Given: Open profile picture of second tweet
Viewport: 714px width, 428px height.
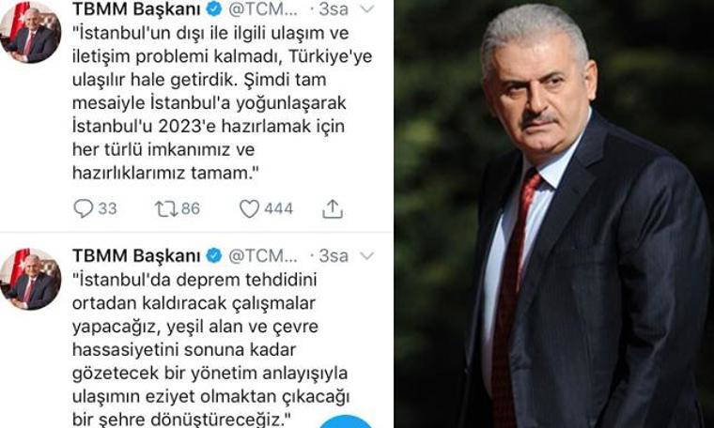Looking at the screenshot, I should pyautogui.click(x=30, y=279).
